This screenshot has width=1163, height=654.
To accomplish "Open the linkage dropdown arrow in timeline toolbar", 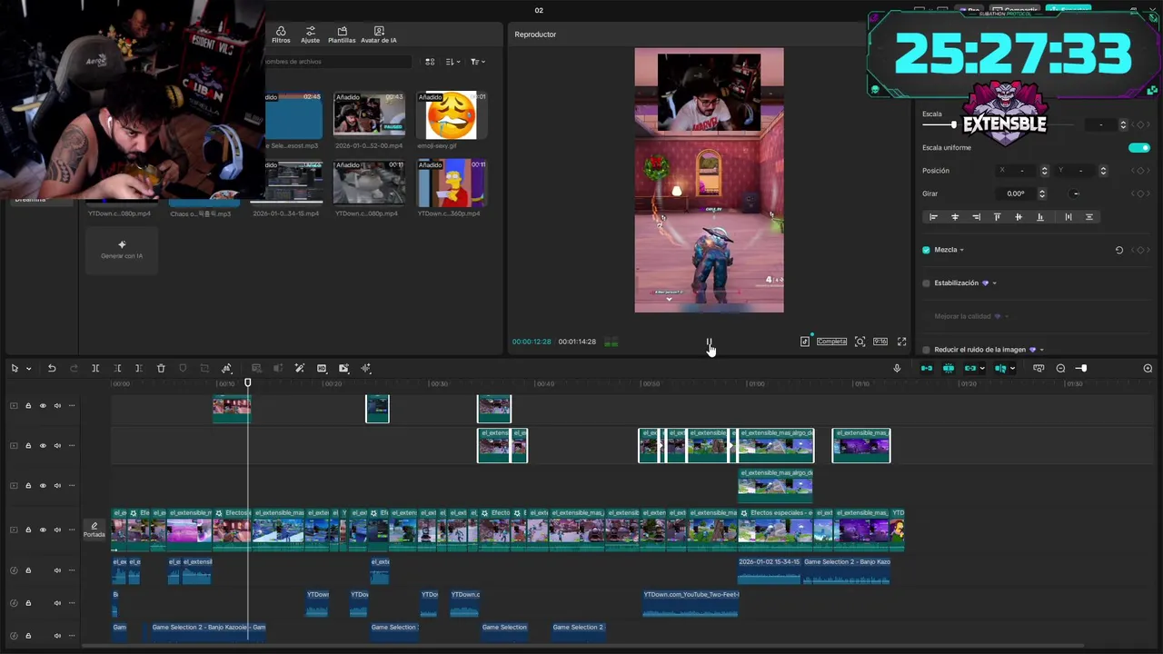I will click(983, 369).
